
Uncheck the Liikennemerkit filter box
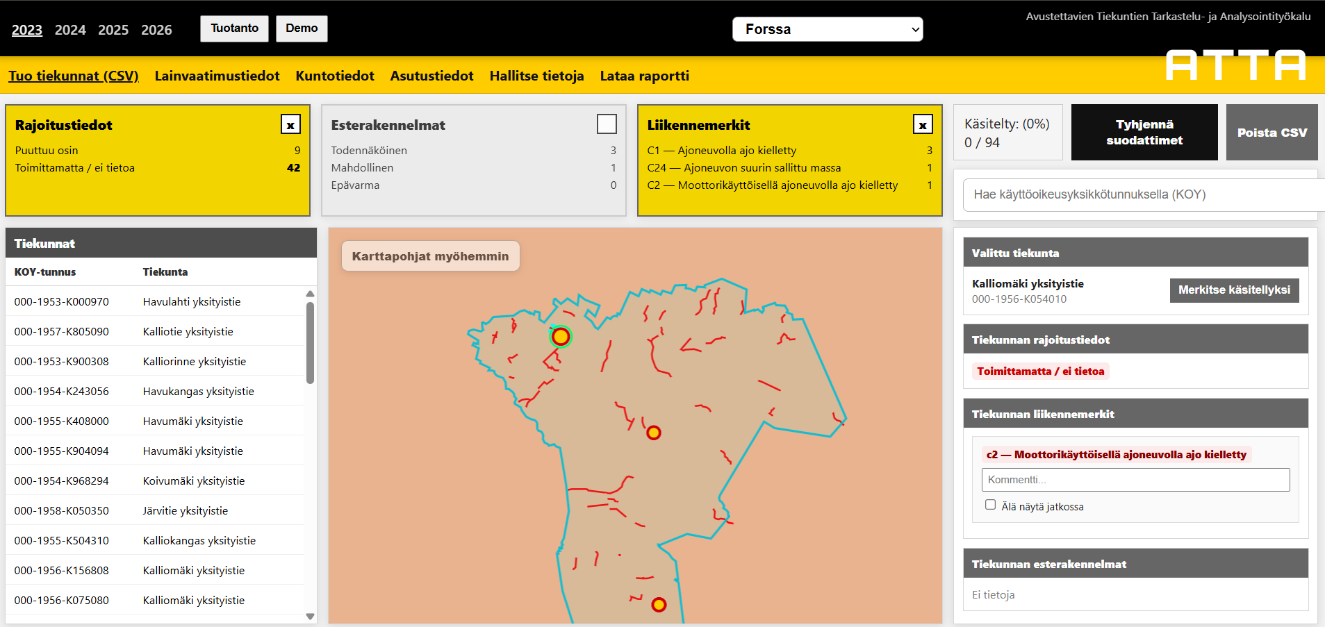click(x=923, y=124)
